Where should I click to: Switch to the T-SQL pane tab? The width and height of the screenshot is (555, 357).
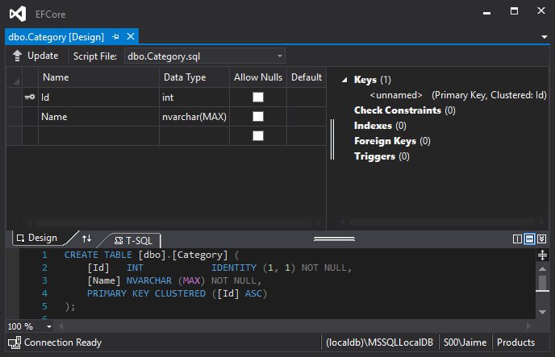point(133,239)
